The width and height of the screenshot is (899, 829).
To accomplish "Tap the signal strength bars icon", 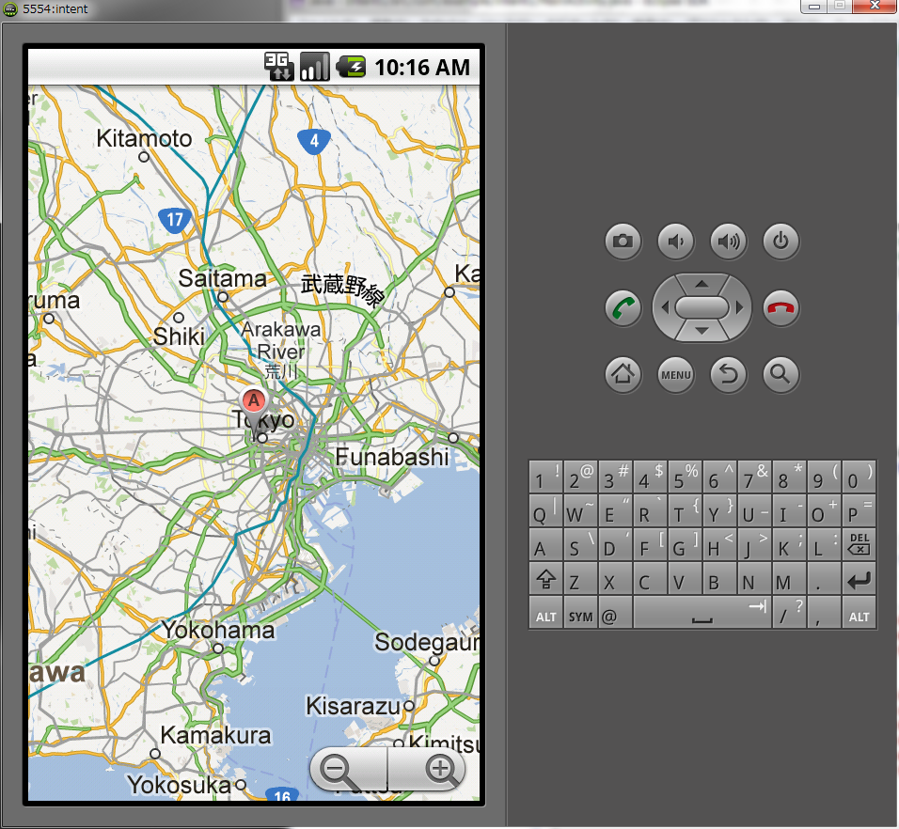I will [315, 66].
